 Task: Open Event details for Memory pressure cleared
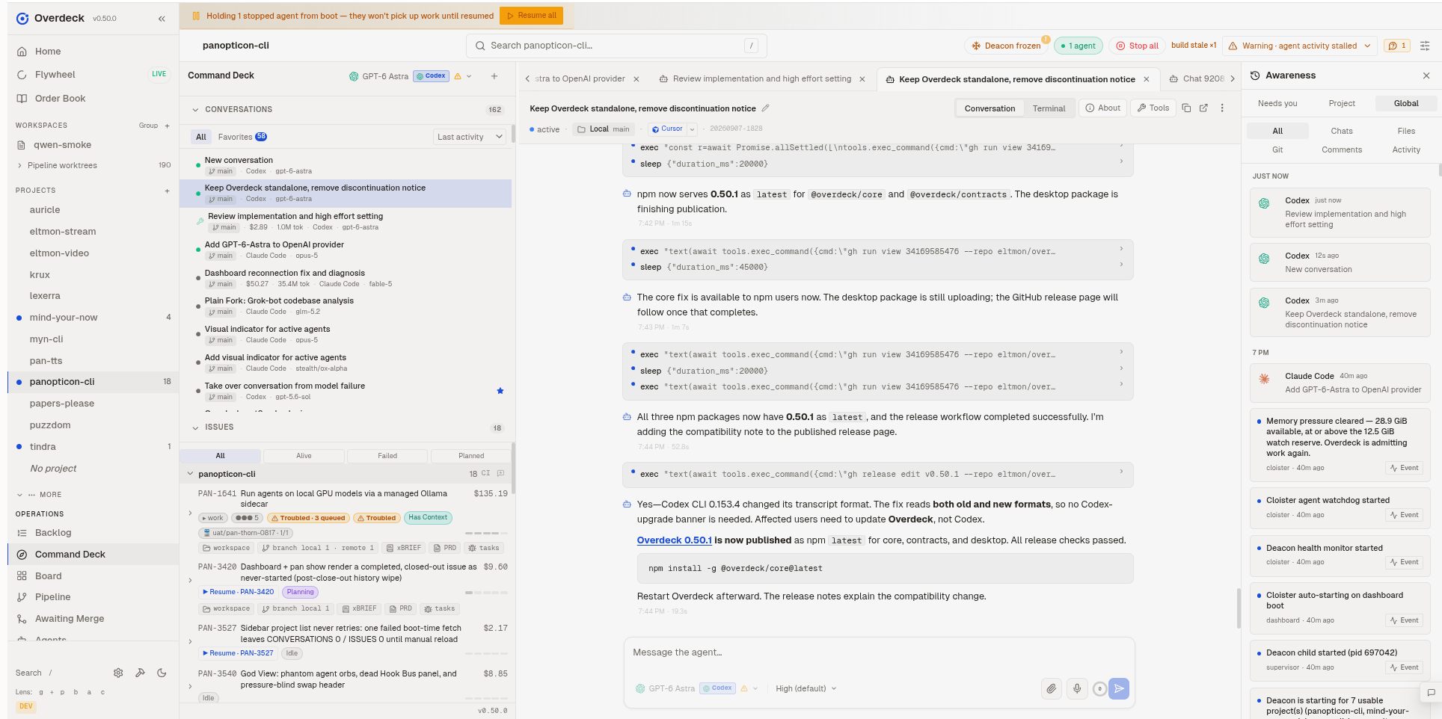1404,468
